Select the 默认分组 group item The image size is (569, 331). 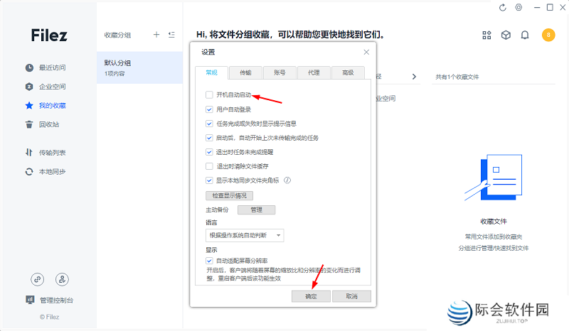[139, 67]
